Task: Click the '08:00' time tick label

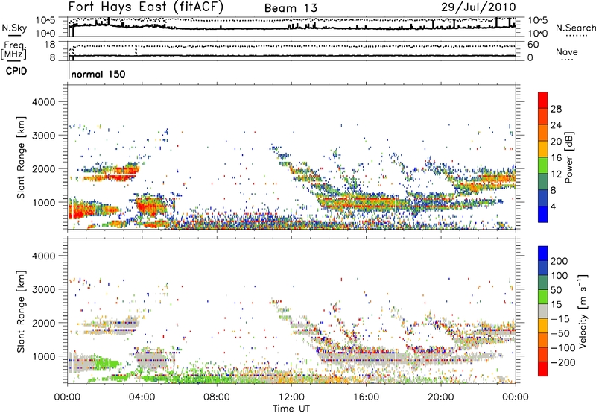Action: (x=217, y=397)
